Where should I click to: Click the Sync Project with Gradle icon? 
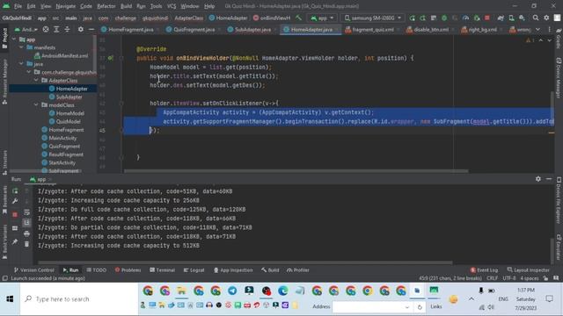coord(501,18)
